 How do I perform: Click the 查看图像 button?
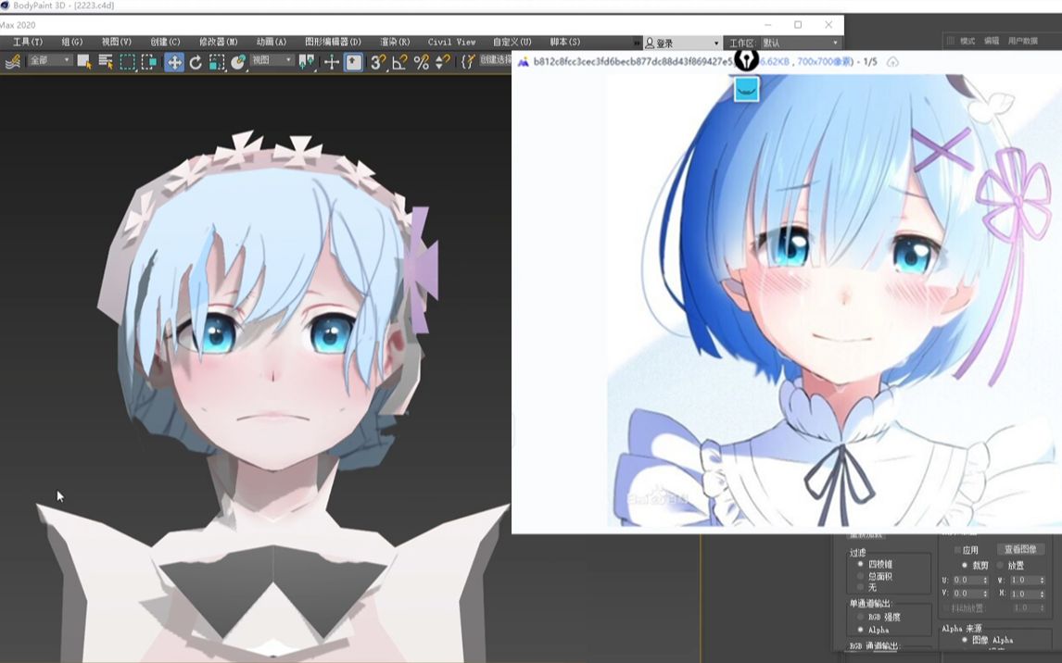(1022, 550)
